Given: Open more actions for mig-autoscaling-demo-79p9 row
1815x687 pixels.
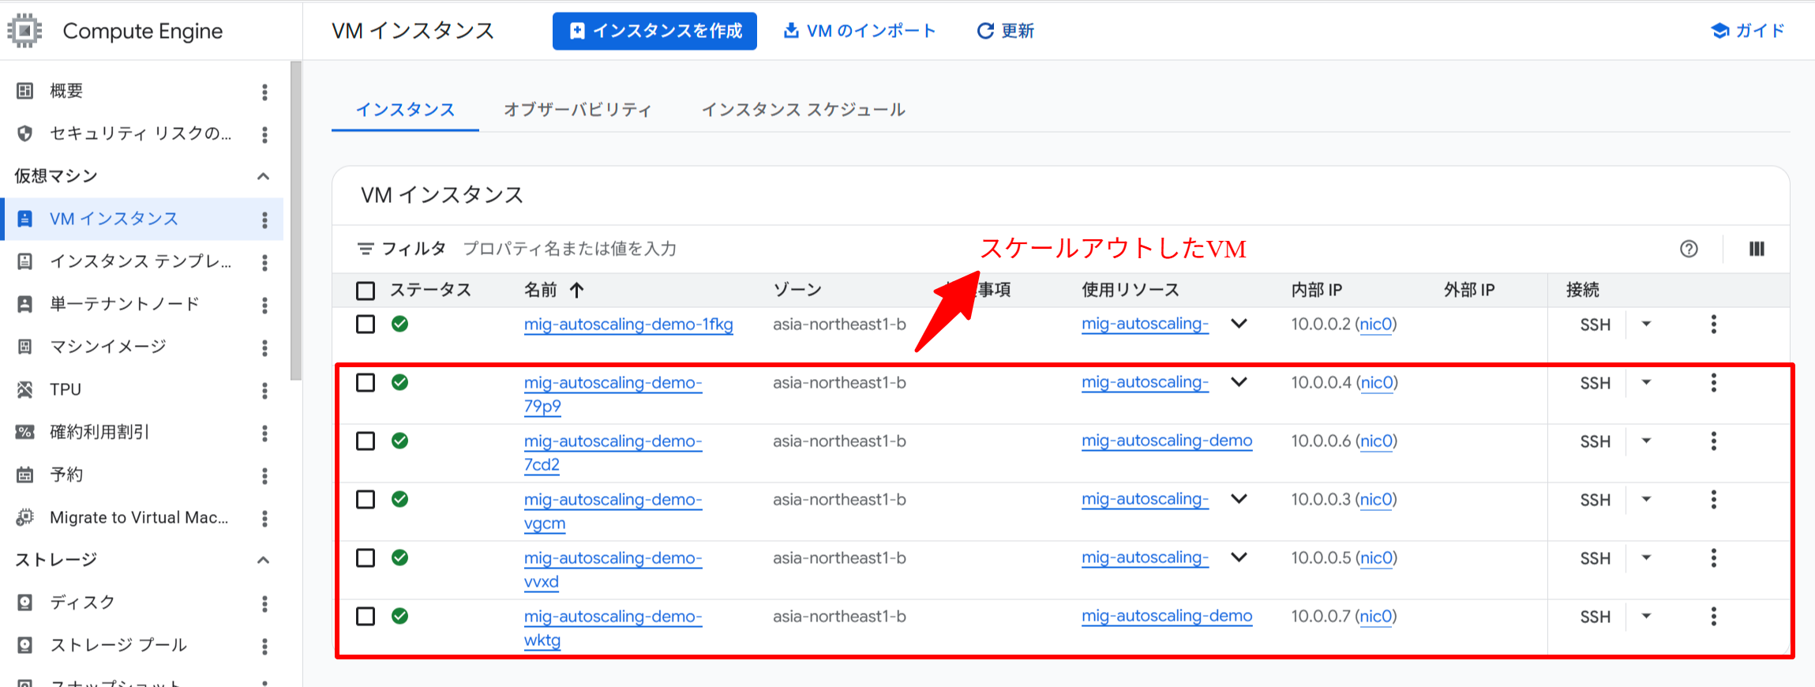Looking at the screenshot, I should click(x=1714, y=383).
